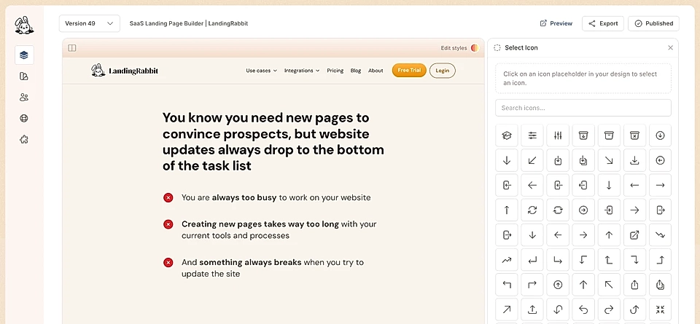Click the Published status button
Viewport: 700px width, 324px height.
tap(653, 23)
